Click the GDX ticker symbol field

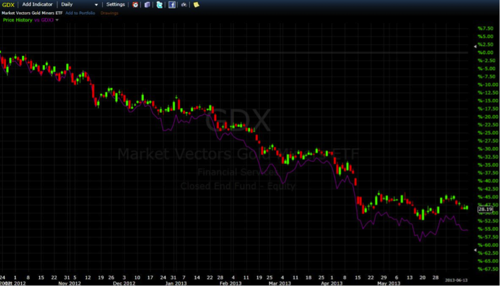click(8, 5)
